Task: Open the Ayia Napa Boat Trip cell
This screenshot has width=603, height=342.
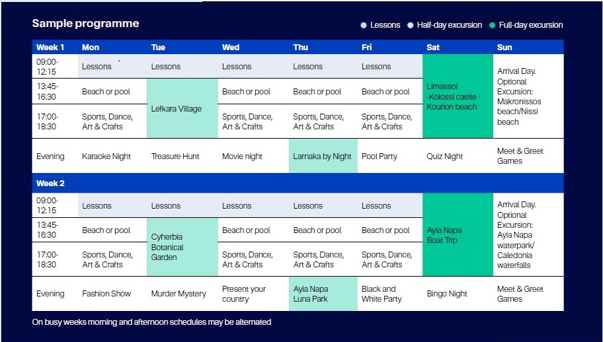Action: (457, 235)
